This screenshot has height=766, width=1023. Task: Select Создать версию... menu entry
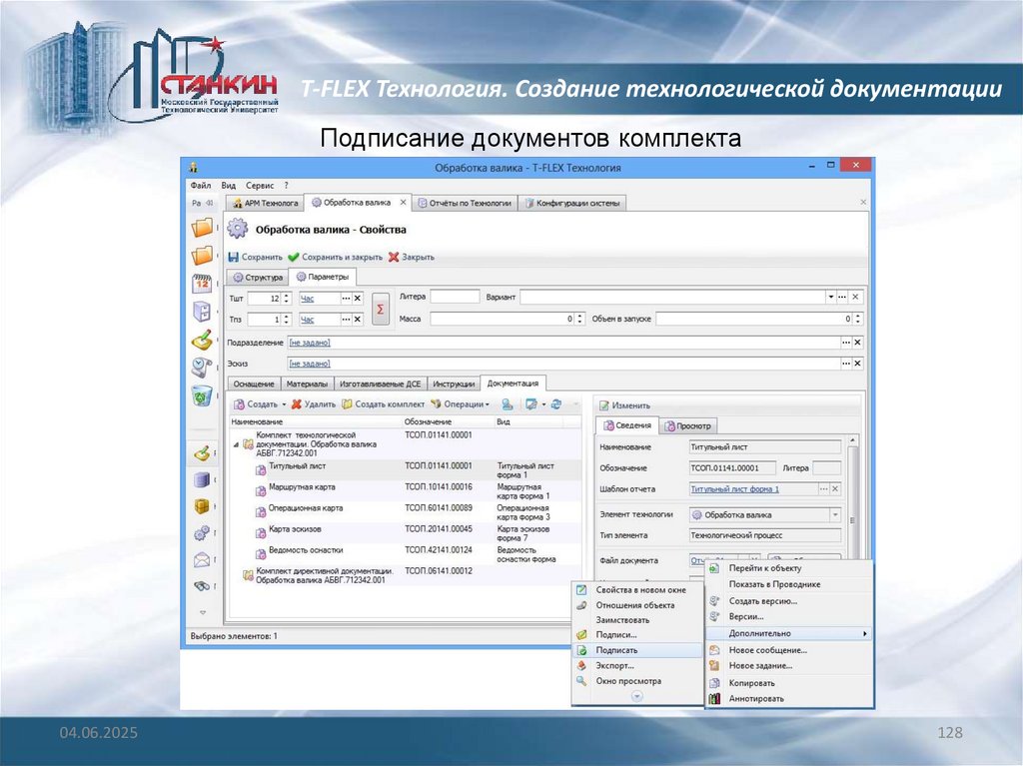(x=789, y=601)
